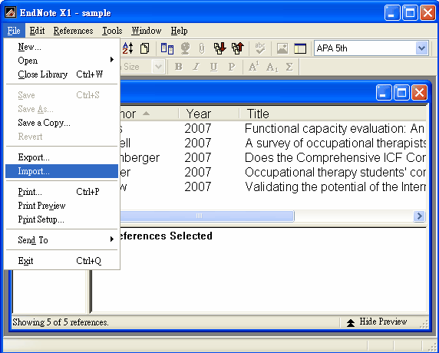Screen dimensions: 439x353
Task: Choose New... from the File menu
Action: pos(62,47)
